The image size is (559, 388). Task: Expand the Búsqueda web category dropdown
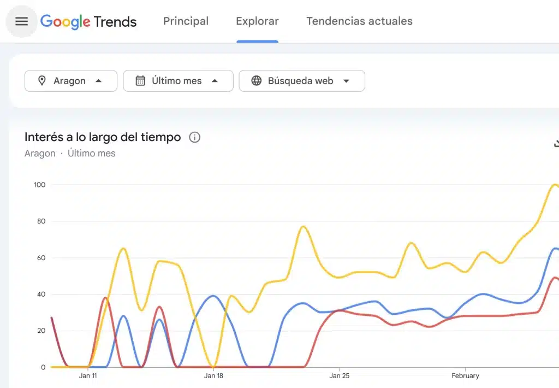click(x=347, y=81)
